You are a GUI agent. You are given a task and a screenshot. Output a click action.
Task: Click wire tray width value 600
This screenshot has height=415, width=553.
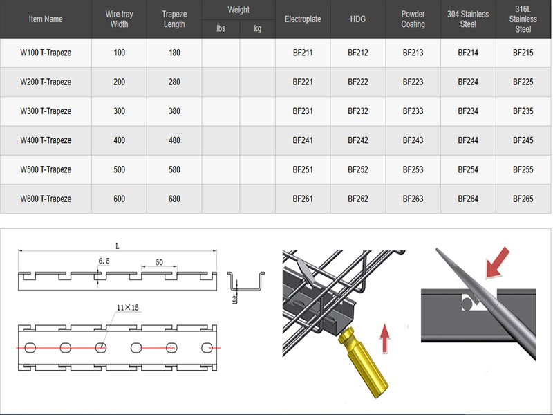click(x=119, y=199)
